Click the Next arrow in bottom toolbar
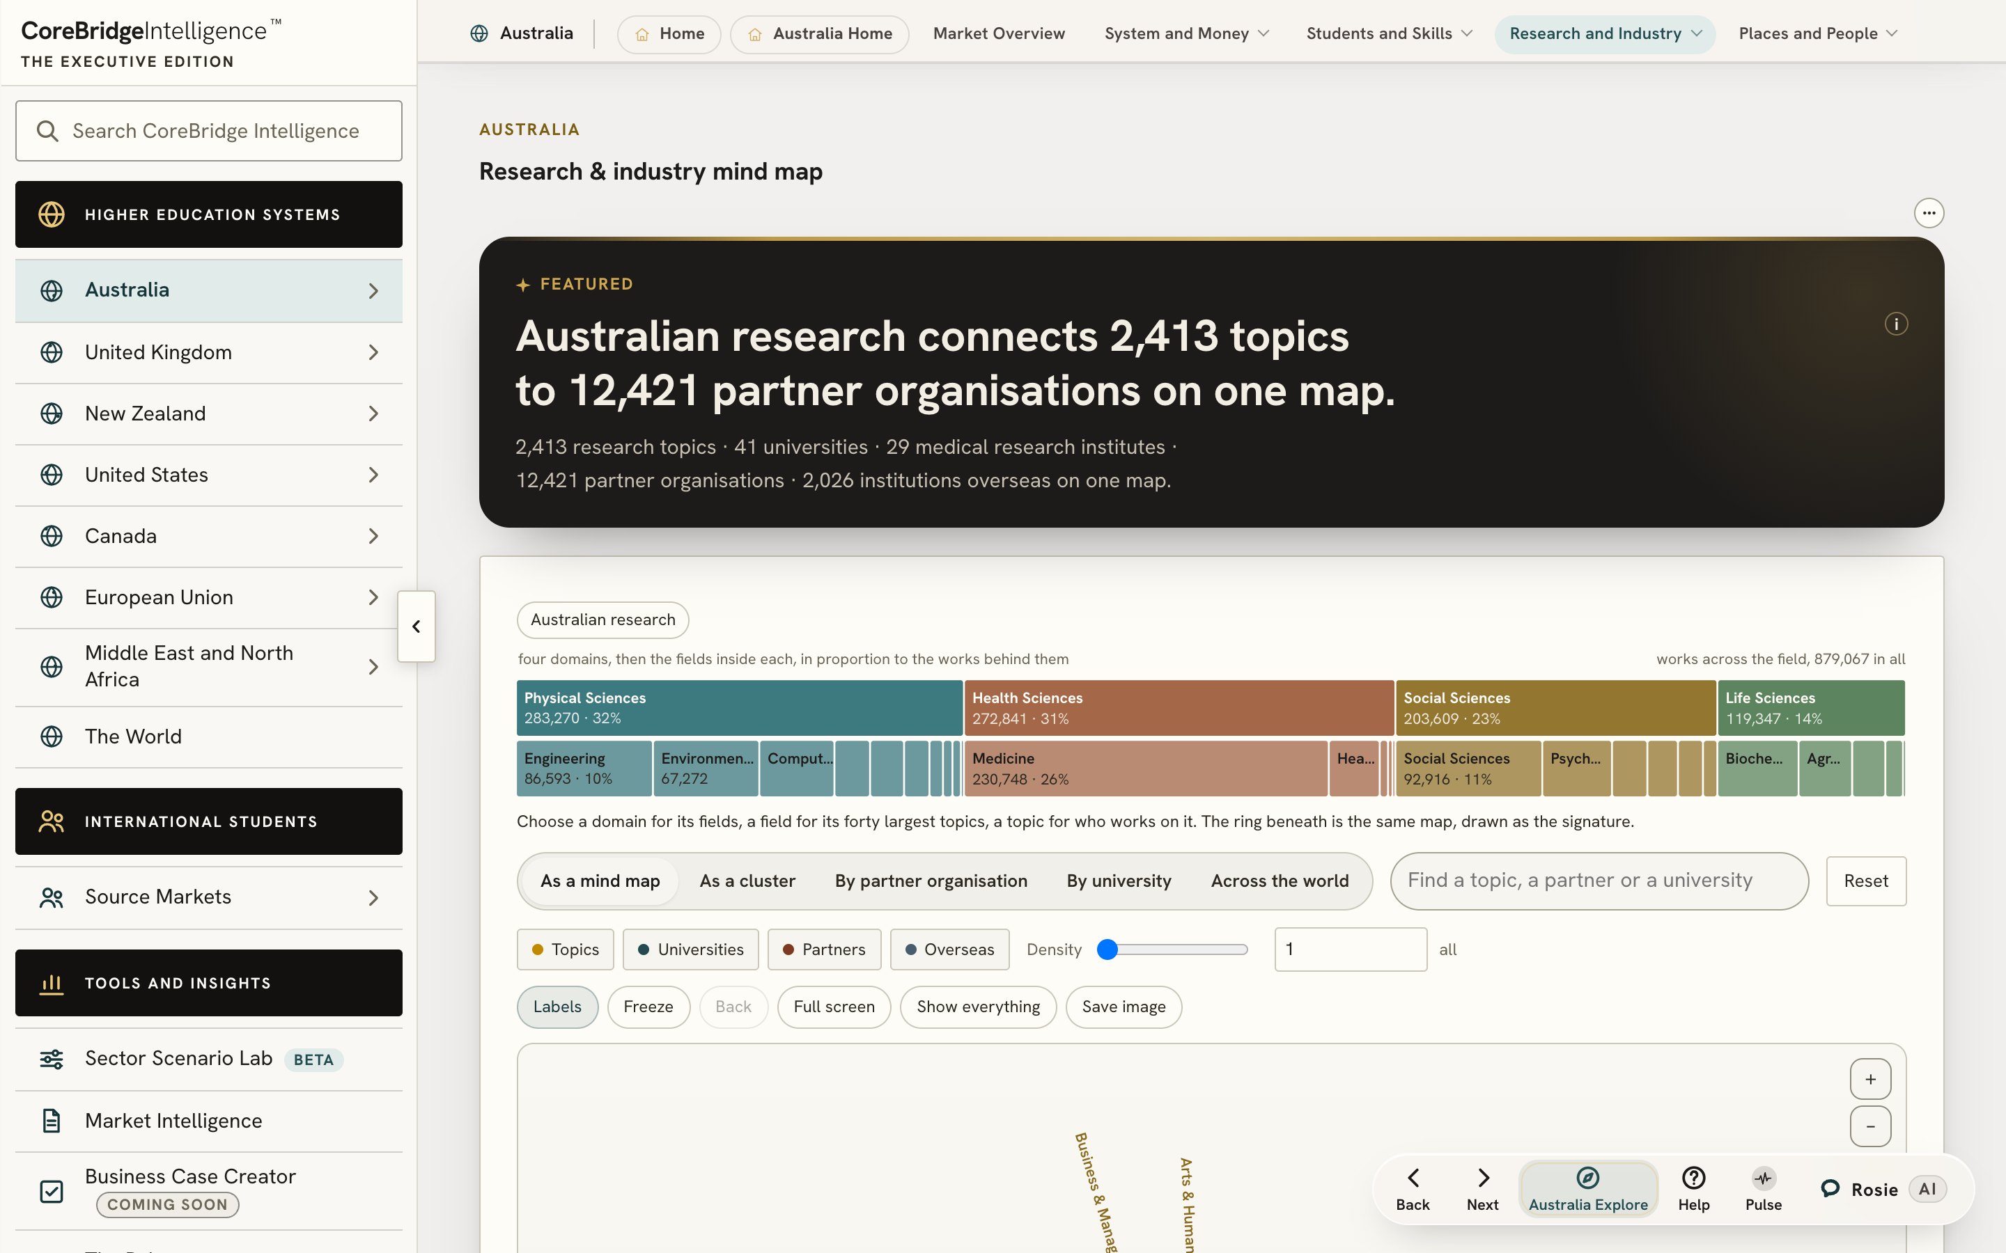The width and height of the screenshot is (2006, 1253). [x=1483, y=1190]
